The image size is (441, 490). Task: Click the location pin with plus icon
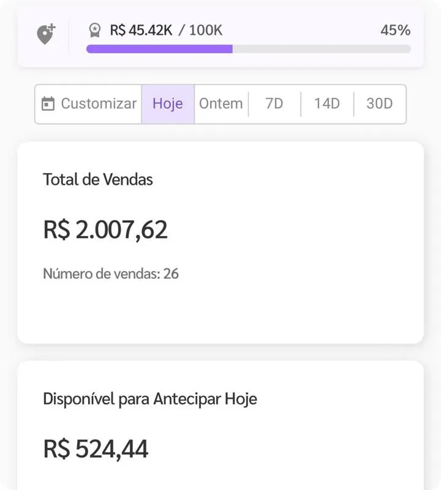46,34
